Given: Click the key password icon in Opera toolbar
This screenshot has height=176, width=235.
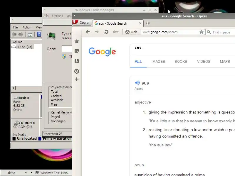Looking at the screenshot, I should [x=116, y=32].
